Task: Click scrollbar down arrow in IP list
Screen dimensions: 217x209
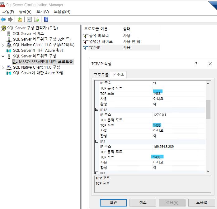Action: (x=208, y=171)
